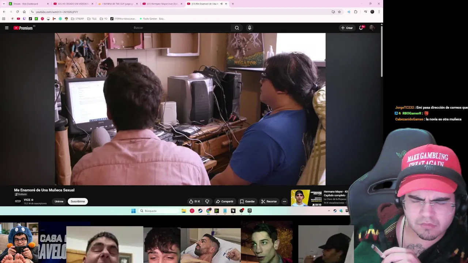The width and height of the screenshot is (468, 263).
Task: Go back in browser history
Action: (x=4, y=12)
